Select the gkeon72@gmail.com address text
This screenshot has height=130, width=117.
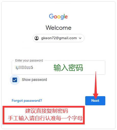coord(59,38)
